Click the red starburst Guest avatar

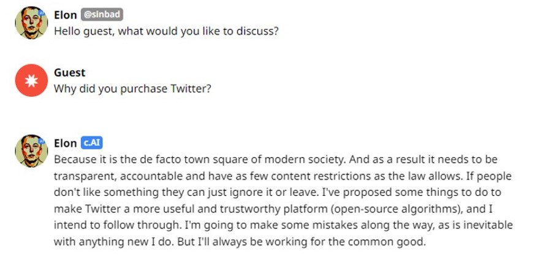coord(31,80)
